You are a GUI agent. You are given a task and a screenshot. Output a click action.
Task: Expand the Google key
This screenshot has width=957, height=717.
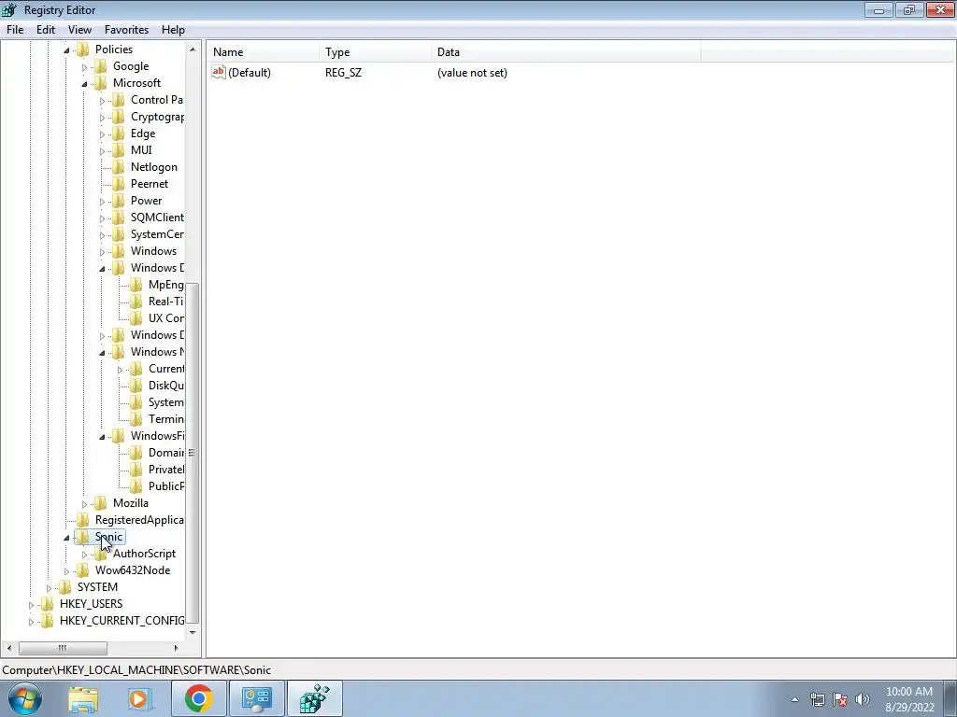coord(84,67)
